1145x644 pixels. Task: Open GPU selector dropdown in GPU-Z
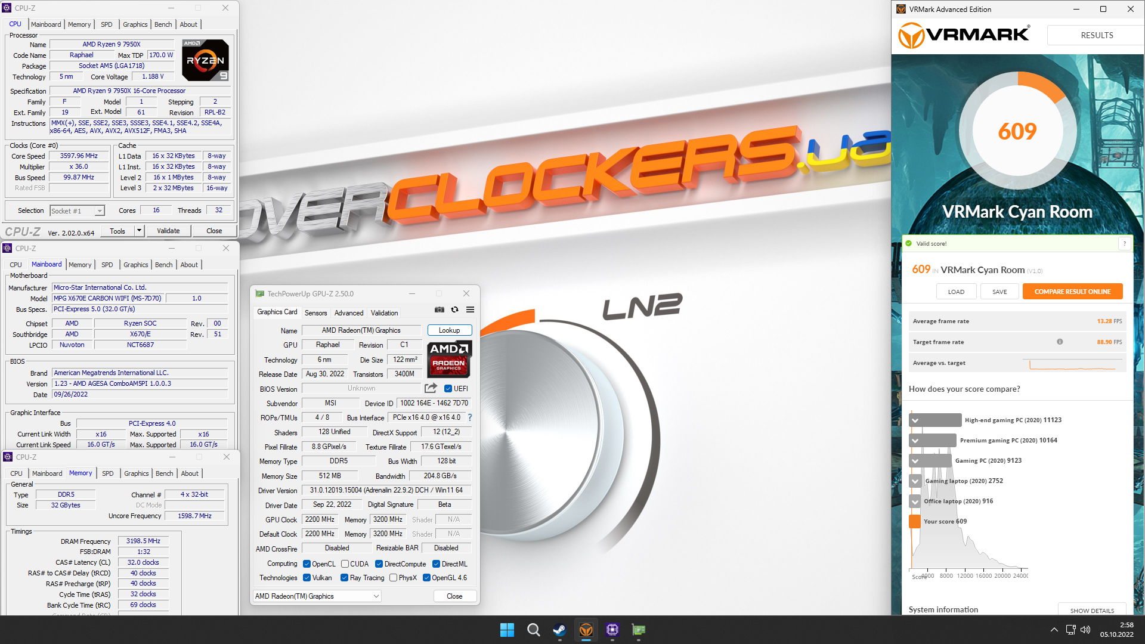317,596
